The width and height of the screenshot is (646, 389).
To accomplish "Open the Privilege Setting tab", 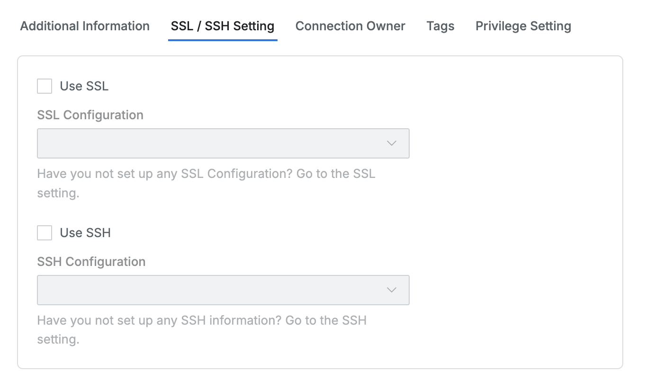I will (523, 26).
